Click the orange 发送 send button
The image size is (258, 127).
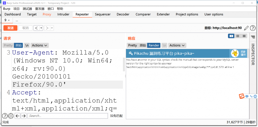(x=10, y=28)
